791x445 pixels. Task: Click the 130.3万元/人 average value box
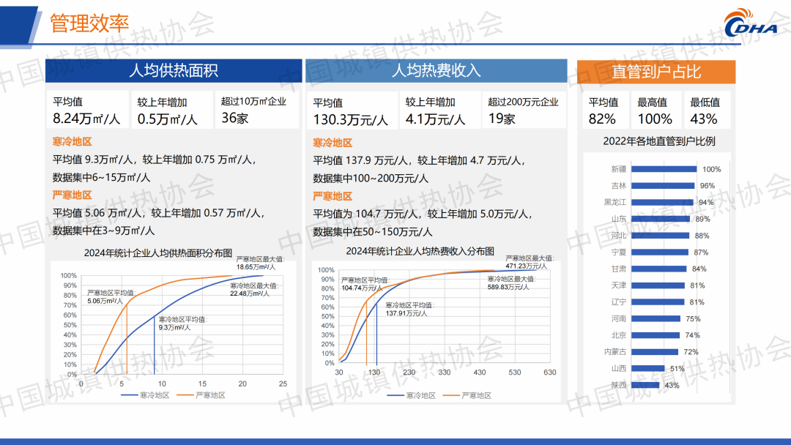[351, 111]
